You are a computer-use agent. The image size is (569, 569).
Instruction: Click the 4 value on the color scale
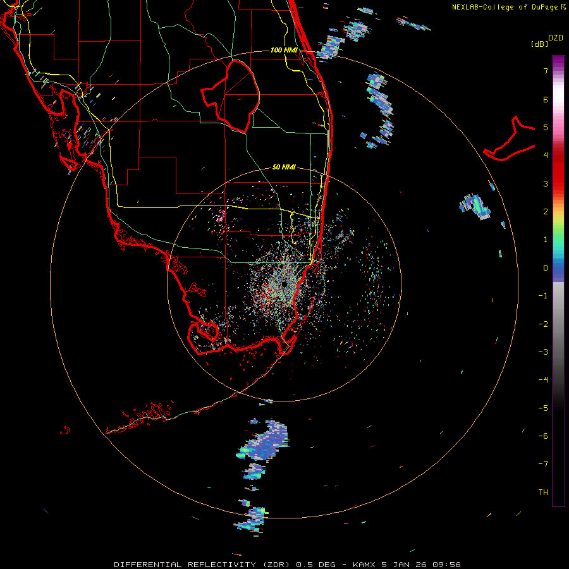546,156
